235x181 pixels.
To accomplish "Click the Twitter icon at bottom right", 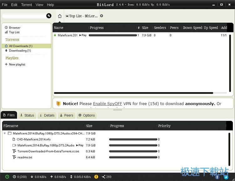I will (226, 177).
